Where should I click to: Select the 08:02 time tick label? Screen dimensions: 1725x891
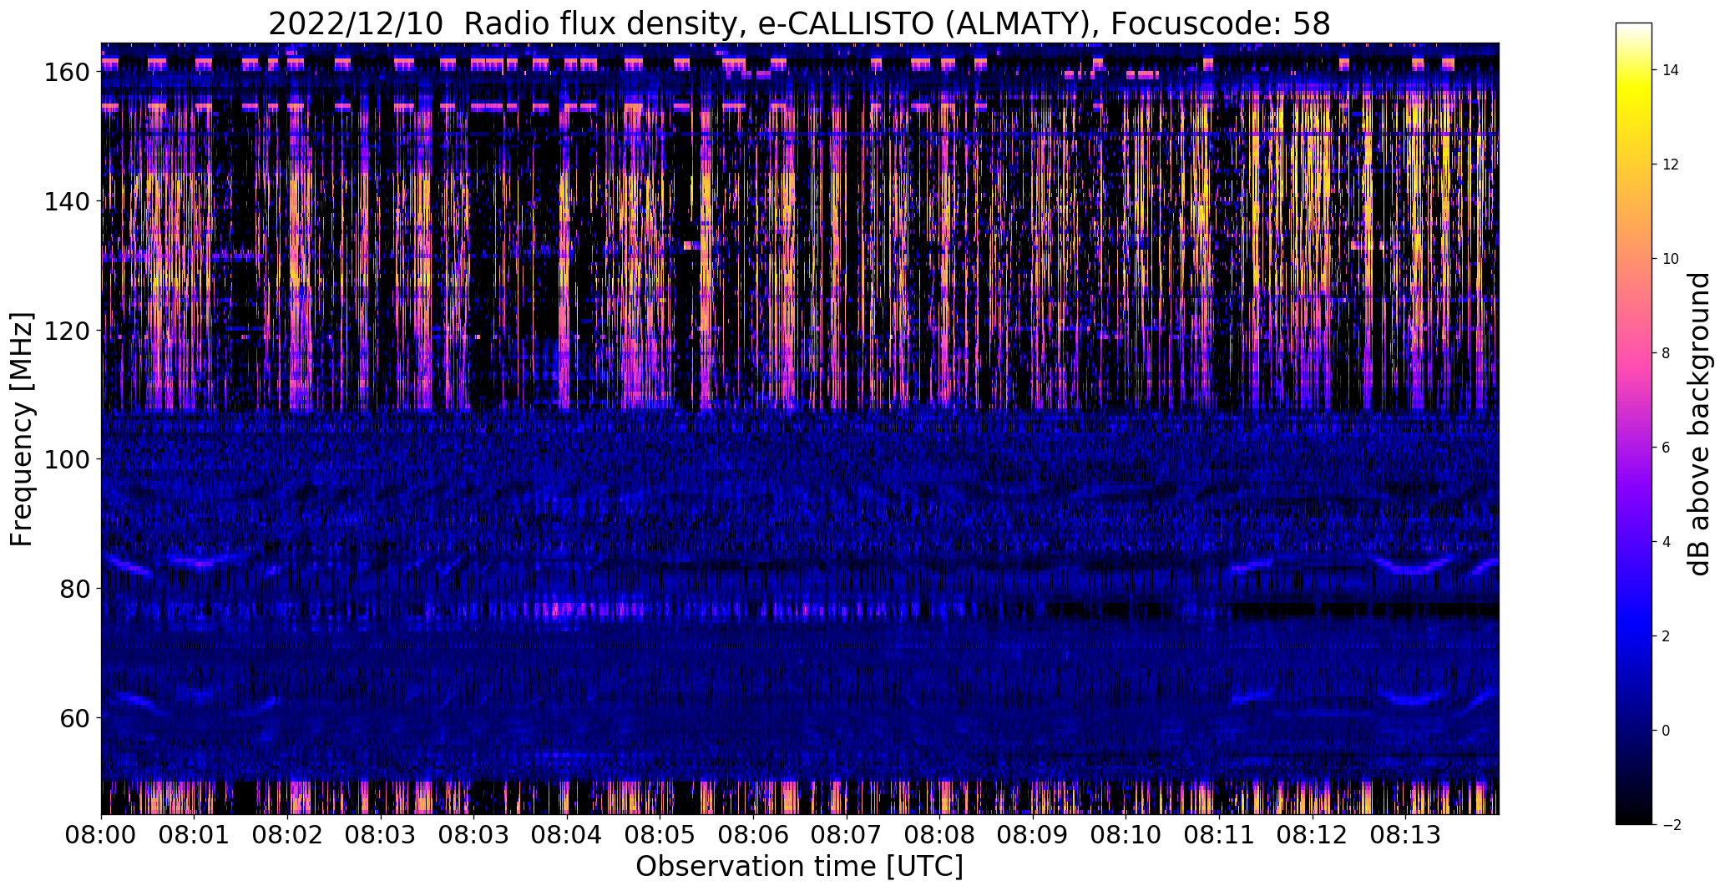coord(288,834)
